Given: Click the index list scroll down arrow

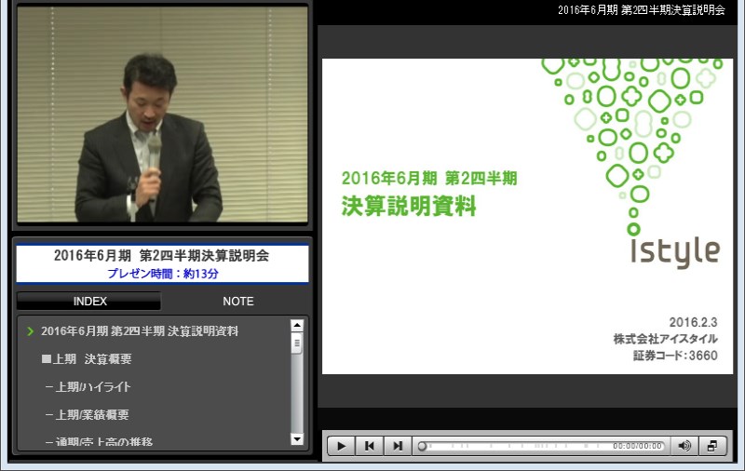Looking at the screenshot, I should tap(297, 439).
